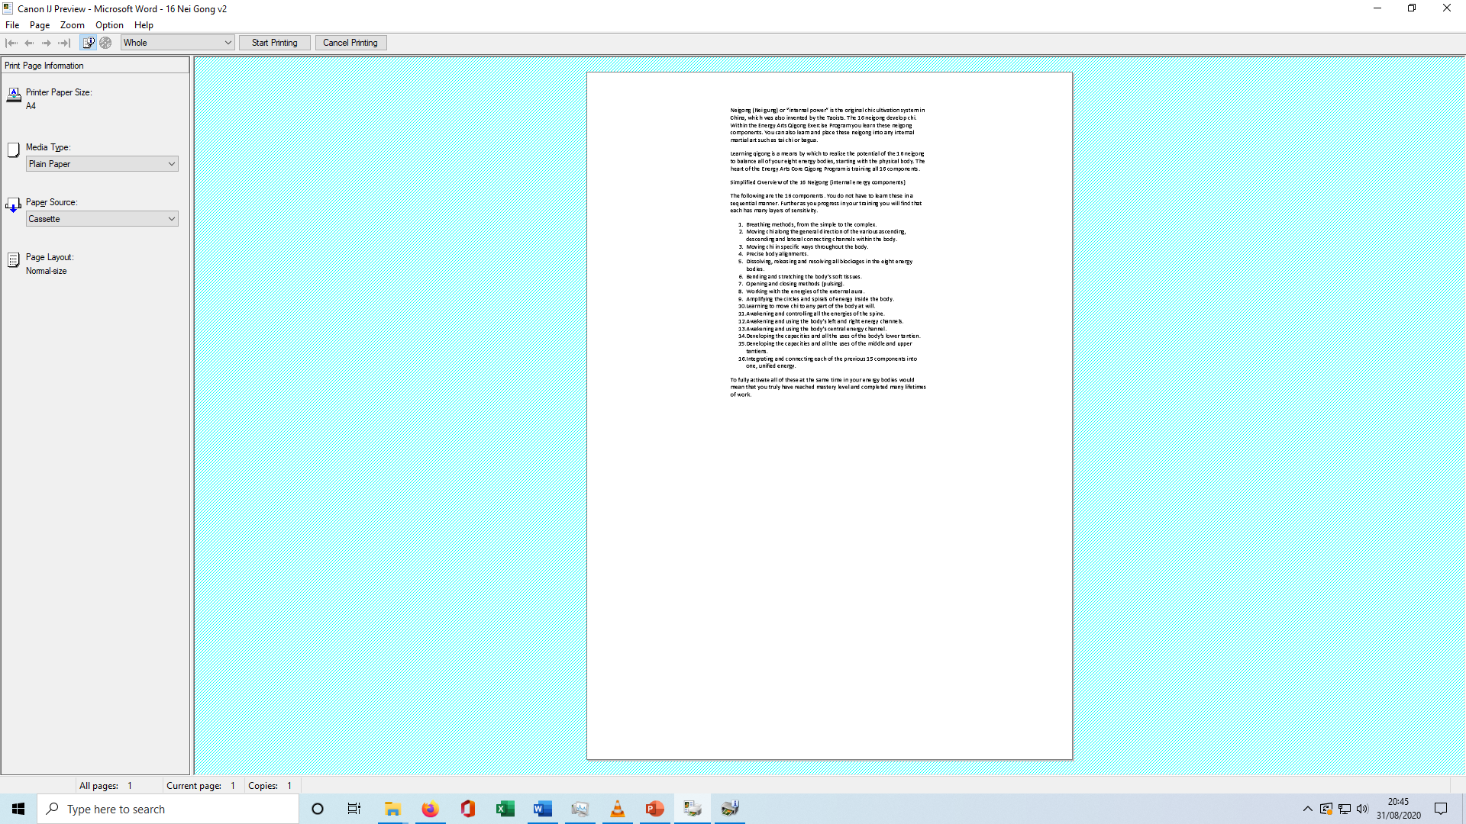Open the File menu
Image resolution: width=1466 pixels, height=824 pixels.
point(12,25)
